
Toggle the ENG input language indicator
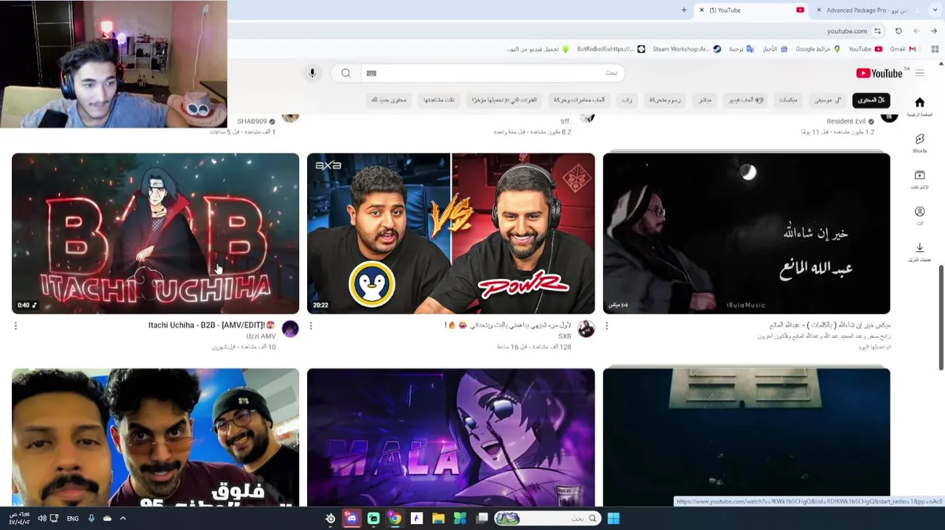coord(73,518)
